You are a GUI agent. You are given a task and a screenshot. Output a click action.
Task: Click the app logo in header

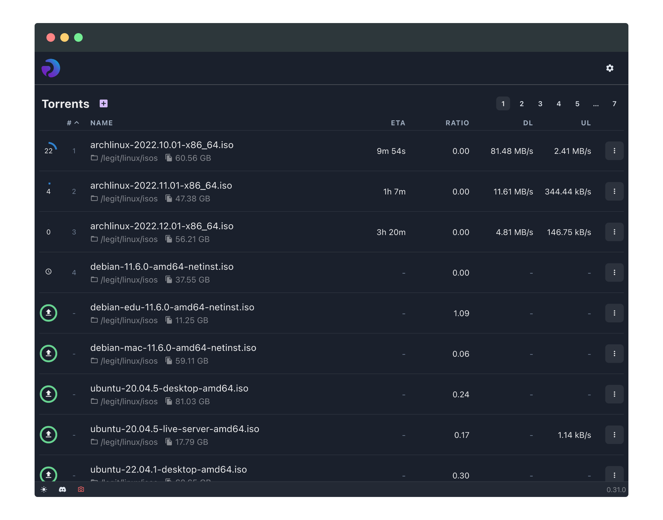point(51,68)
